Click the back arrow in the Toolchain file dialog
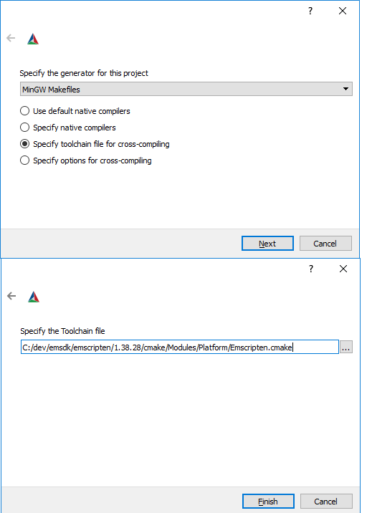The image size is (367, 513). [11, 296]
